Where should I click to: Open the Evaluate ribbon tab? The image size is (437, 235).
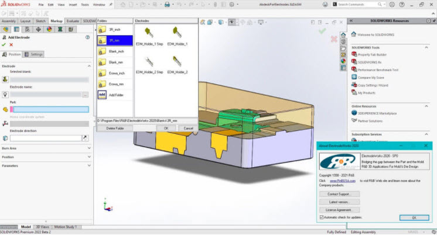(73, 20)
